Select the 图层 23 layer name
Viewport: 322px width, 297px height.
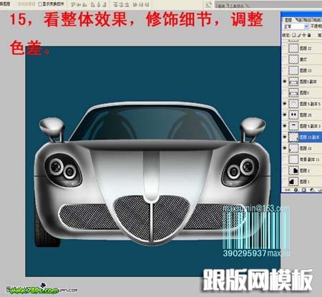pyautogui.click(x=306, y=71)
